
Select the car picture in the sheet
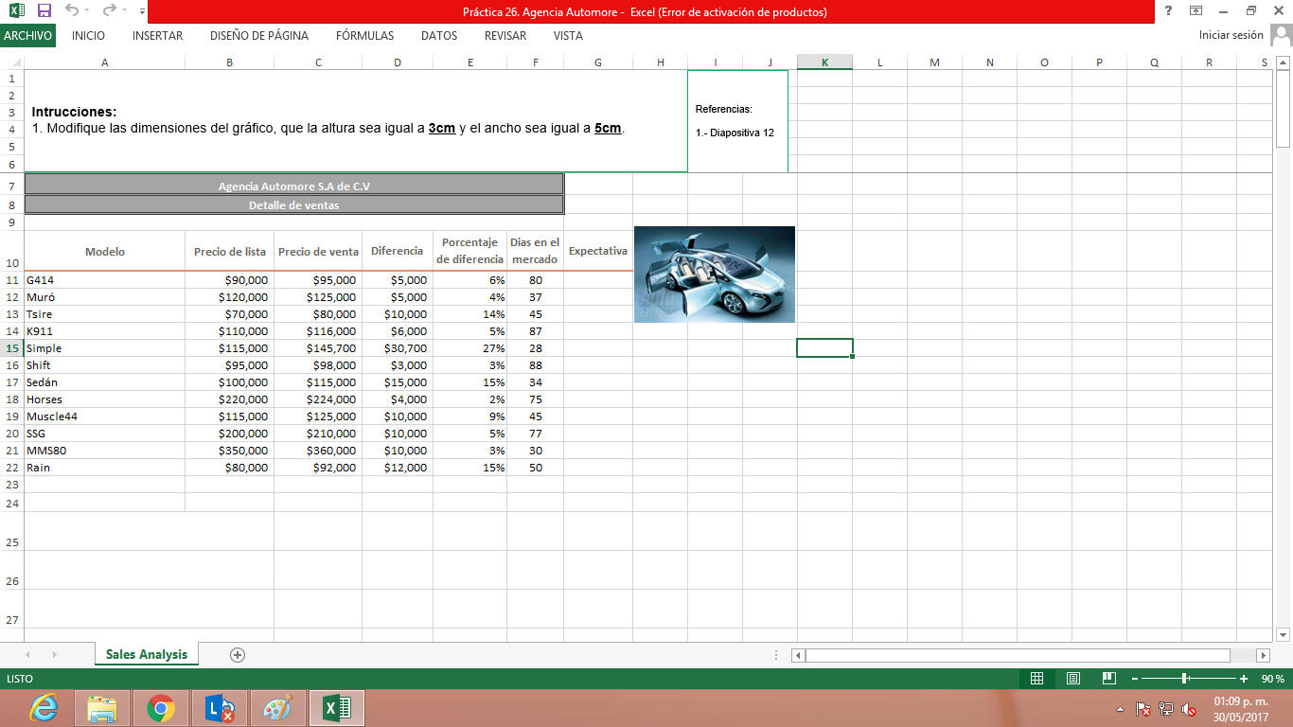coord(715,275)
